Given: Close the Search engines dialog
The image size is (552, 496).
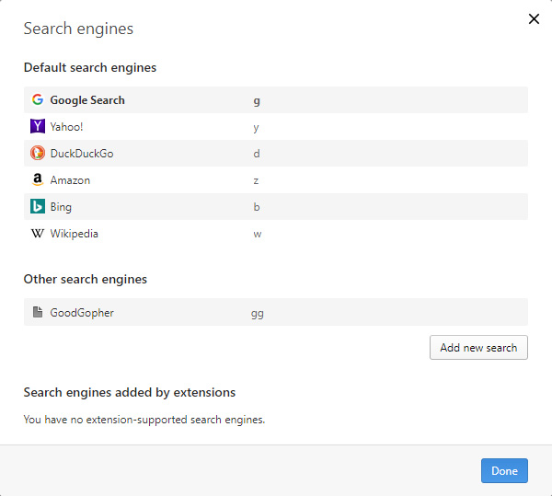Looking at the screenshot, I should [534, 19].
